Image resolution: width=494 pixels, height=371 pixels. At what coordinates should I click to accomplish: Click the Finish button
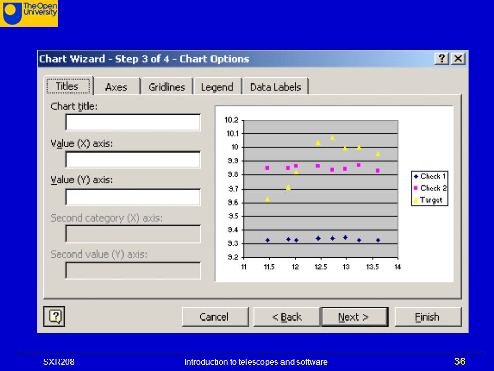click(x=428, y=317)
